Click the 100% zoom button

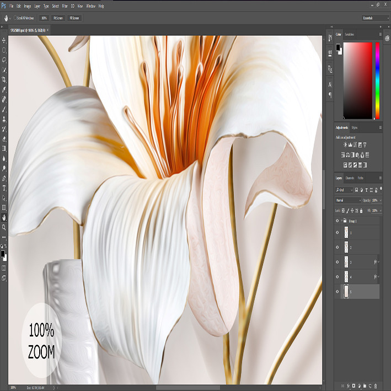(x=44, y=18)
